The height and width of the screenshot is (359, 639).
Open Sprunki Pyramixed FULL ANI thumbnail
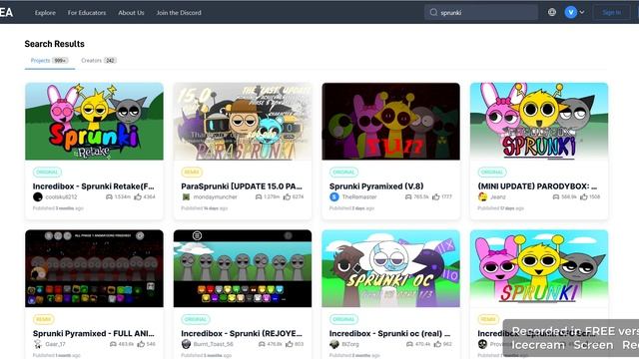[x=94, y=268]
